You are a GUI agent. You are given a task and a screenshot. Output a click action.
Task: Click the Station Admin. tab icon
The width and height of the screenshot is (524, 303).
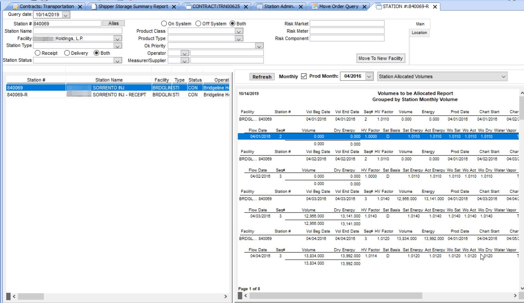(260, 7)
